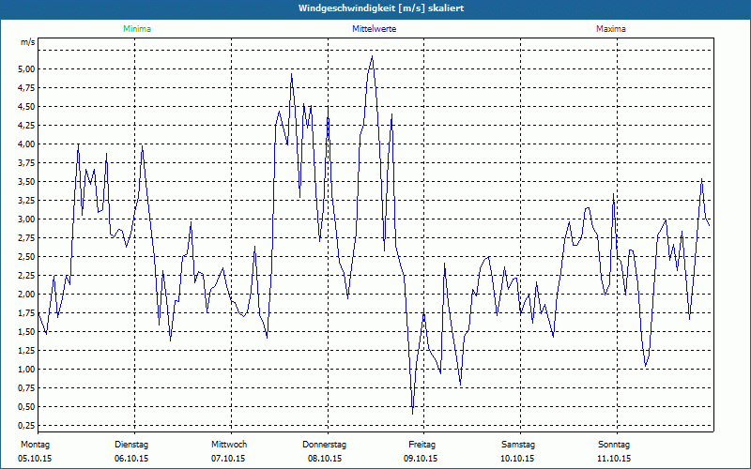The width and height of the screenshot is (751, 469).
Task: Click the 5,00 y-axis value
Action: point(28,68)
